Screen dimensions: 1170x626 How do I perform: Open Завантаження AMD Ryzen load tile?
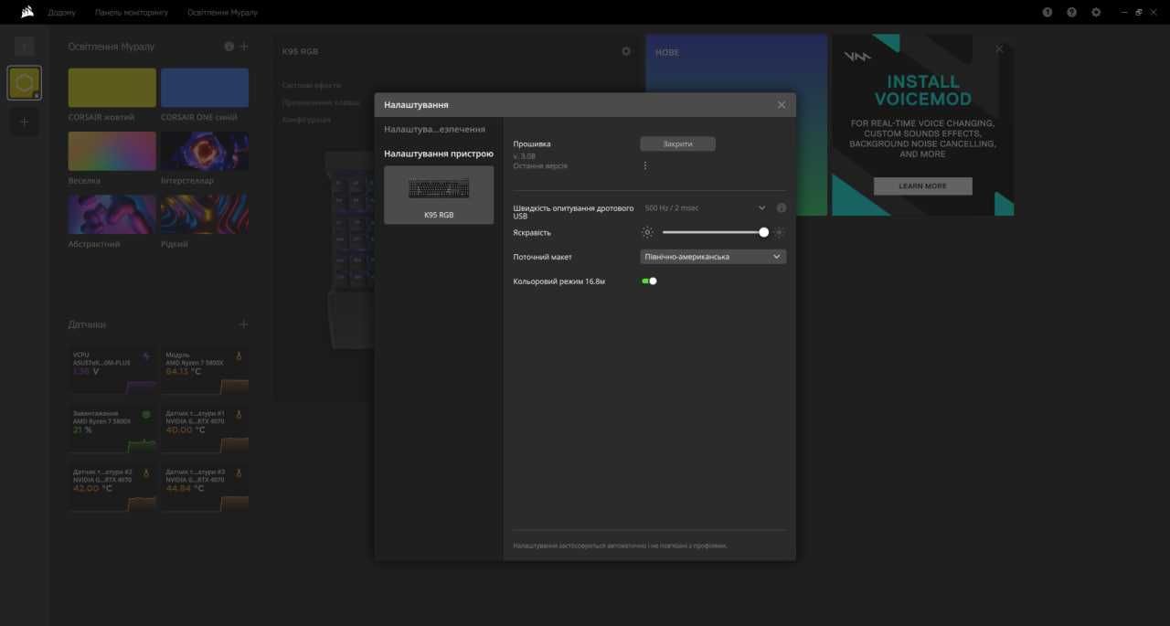coord(112,429)
